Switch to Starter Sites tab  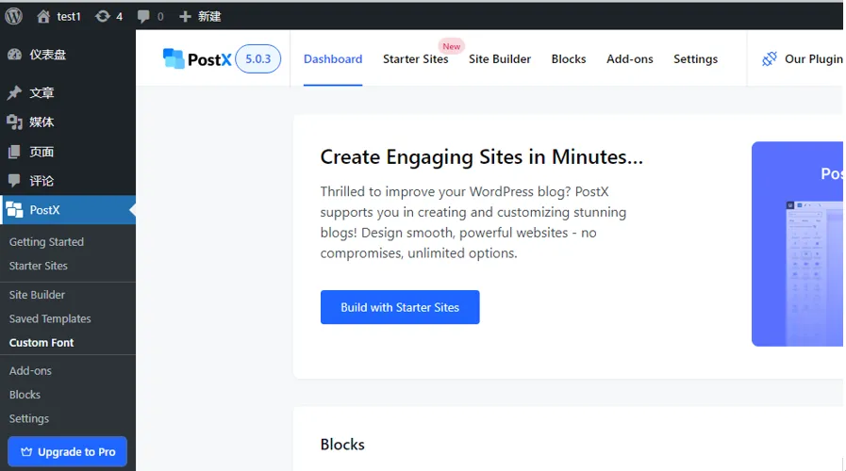tap(415, 58)
